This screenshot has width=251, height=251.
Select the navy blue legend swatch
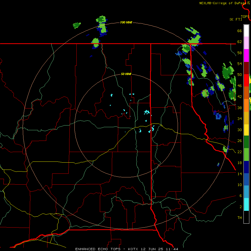246,167
